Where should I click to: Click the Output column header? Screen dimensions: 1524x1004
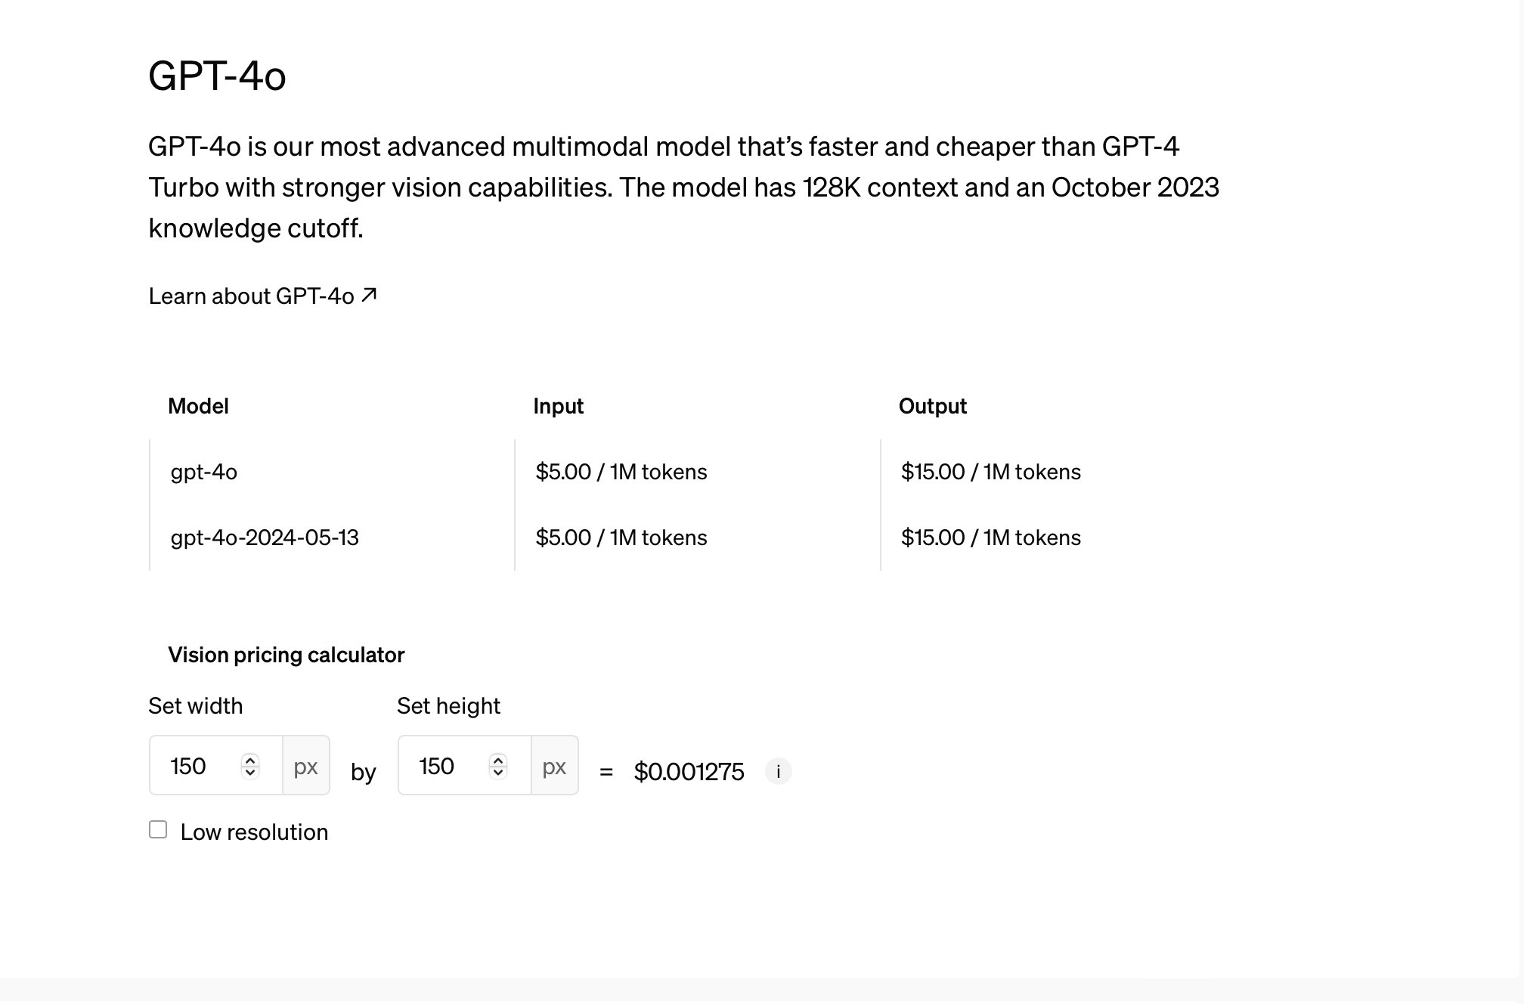coord(932,407)
